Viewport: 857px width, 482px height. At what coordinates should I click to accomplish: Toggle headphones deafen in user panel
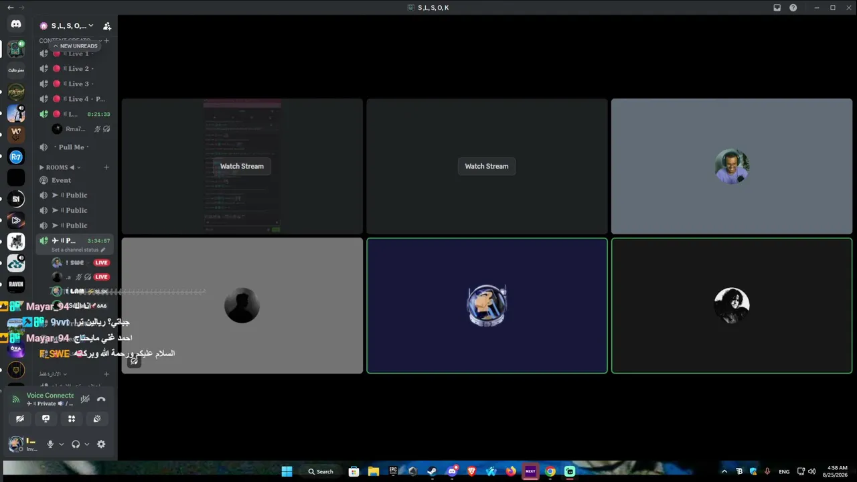pyautogui.click(x=76, y=444)
